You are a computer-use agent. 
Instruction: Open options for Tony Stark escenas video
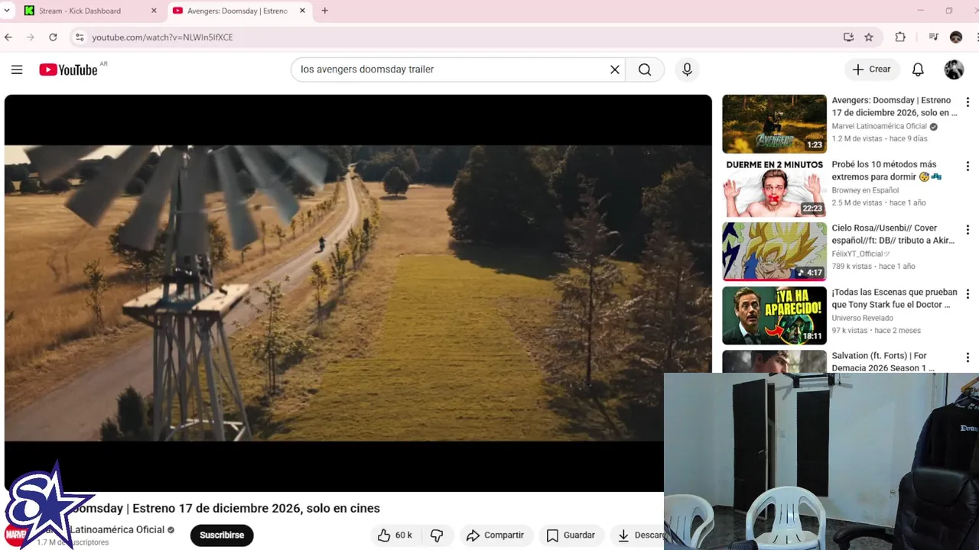click(968, 294)
